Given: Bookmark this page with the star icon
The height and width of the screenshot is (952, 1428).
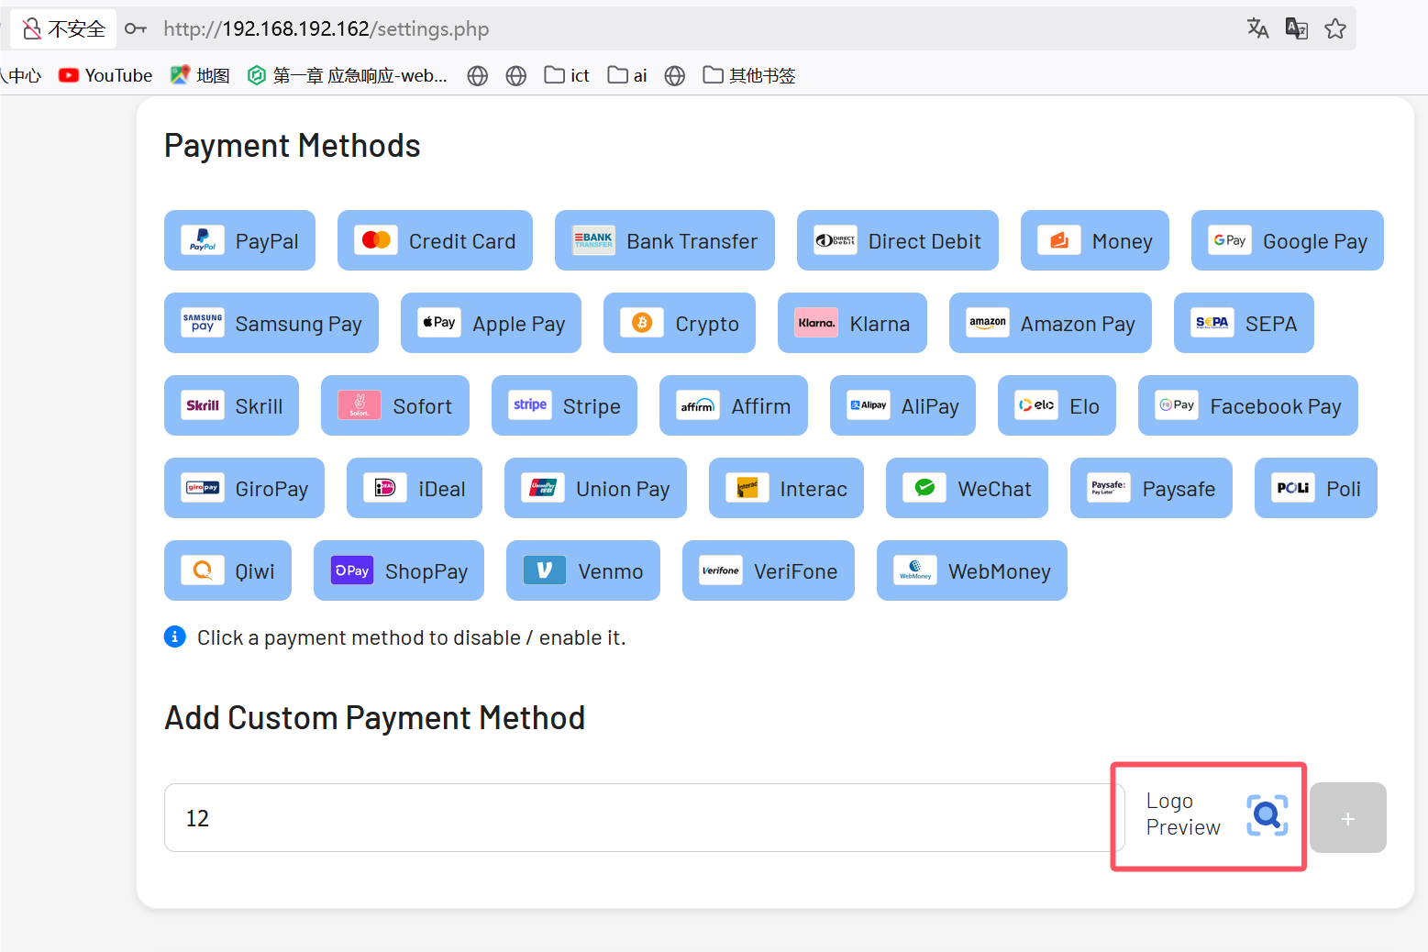Looking at the screenshot, I should pyautogui.click(x=1335, y=28).
